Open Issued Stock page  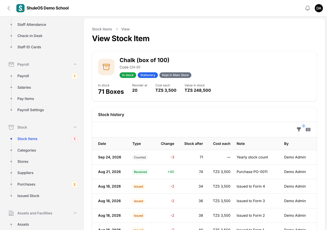28,196
